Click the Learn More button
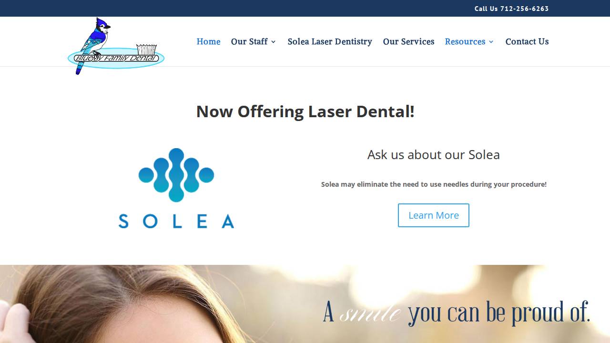610x343 pixels. click(434, 215)
